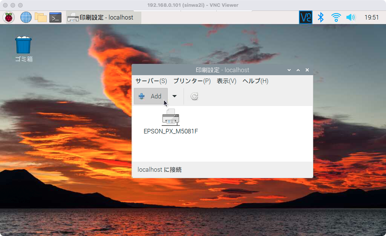
Task: Open the VNC server tray icon
Action: click(x=305, y=17)
